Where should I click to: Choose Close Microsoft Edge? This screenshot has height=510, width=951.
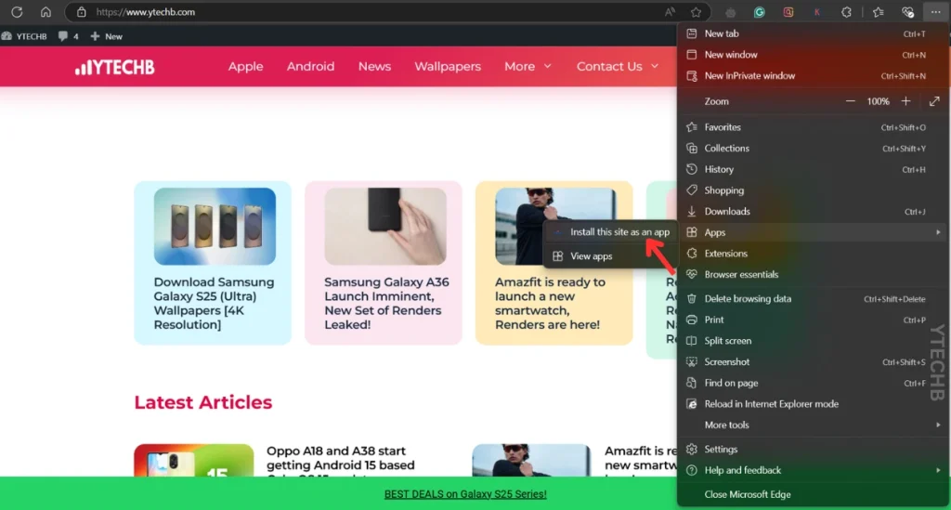812,494
